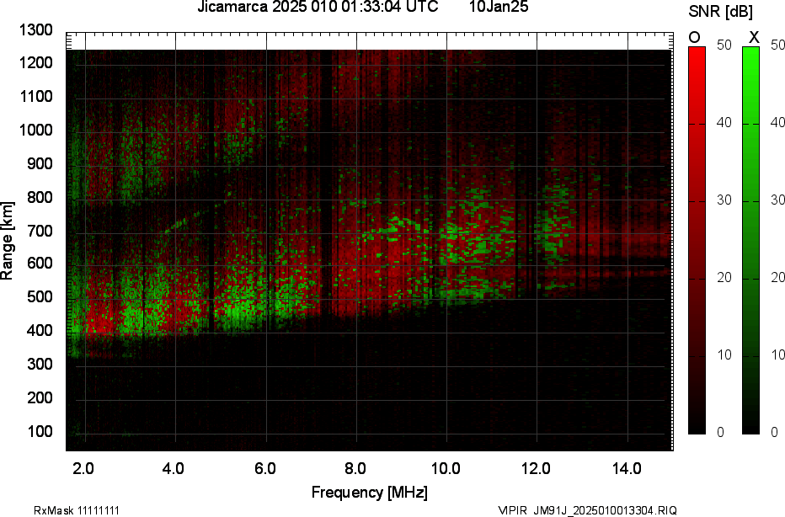
Task: Select the O mode legend label
Action: point(695,37)
